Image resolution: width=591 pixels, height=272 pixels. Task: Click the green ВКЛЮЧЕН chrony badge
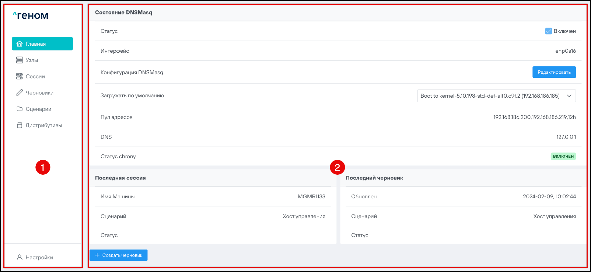tap(563, 156)
